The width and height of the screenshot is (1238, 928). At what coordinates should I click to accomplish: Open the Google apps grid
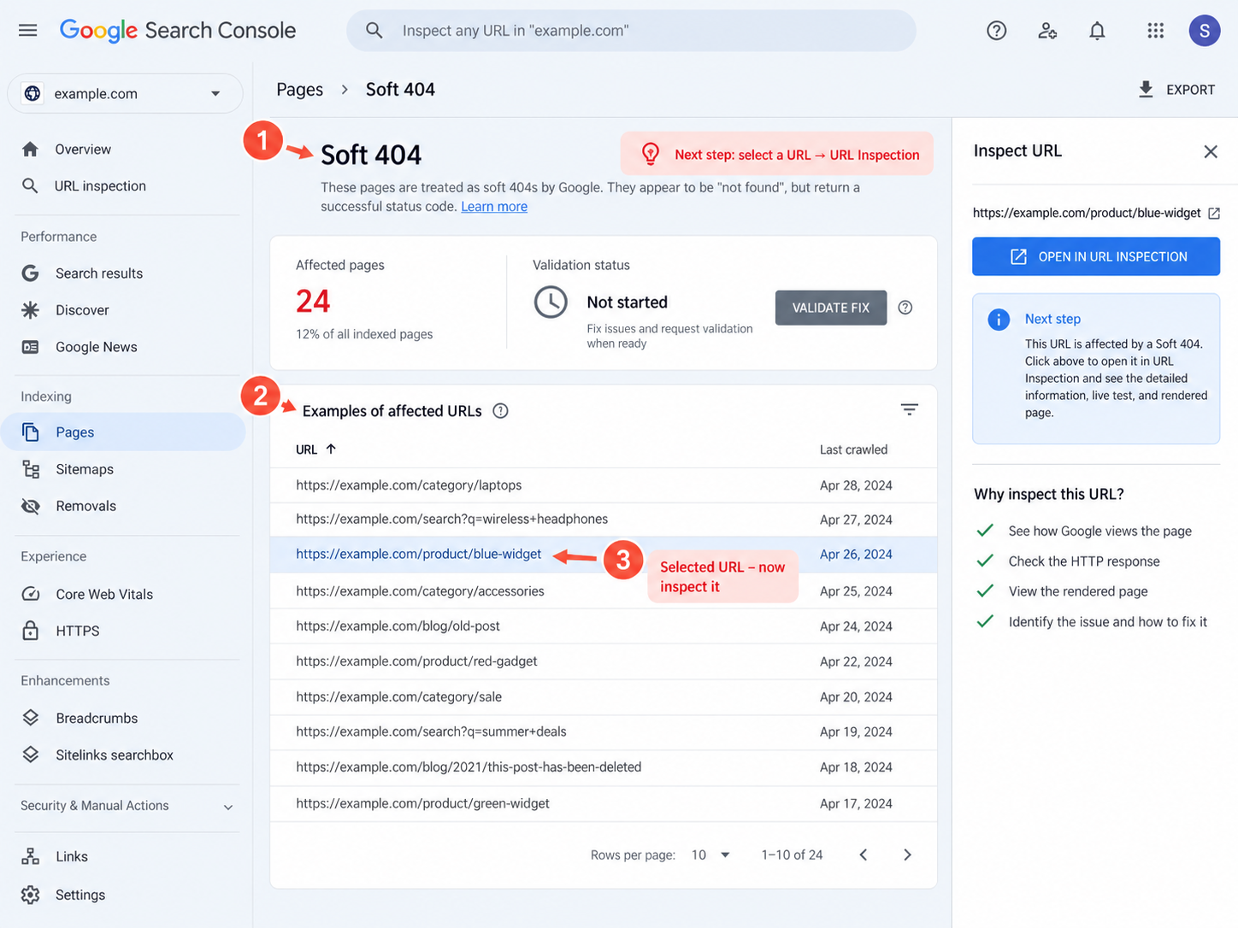1155,31
